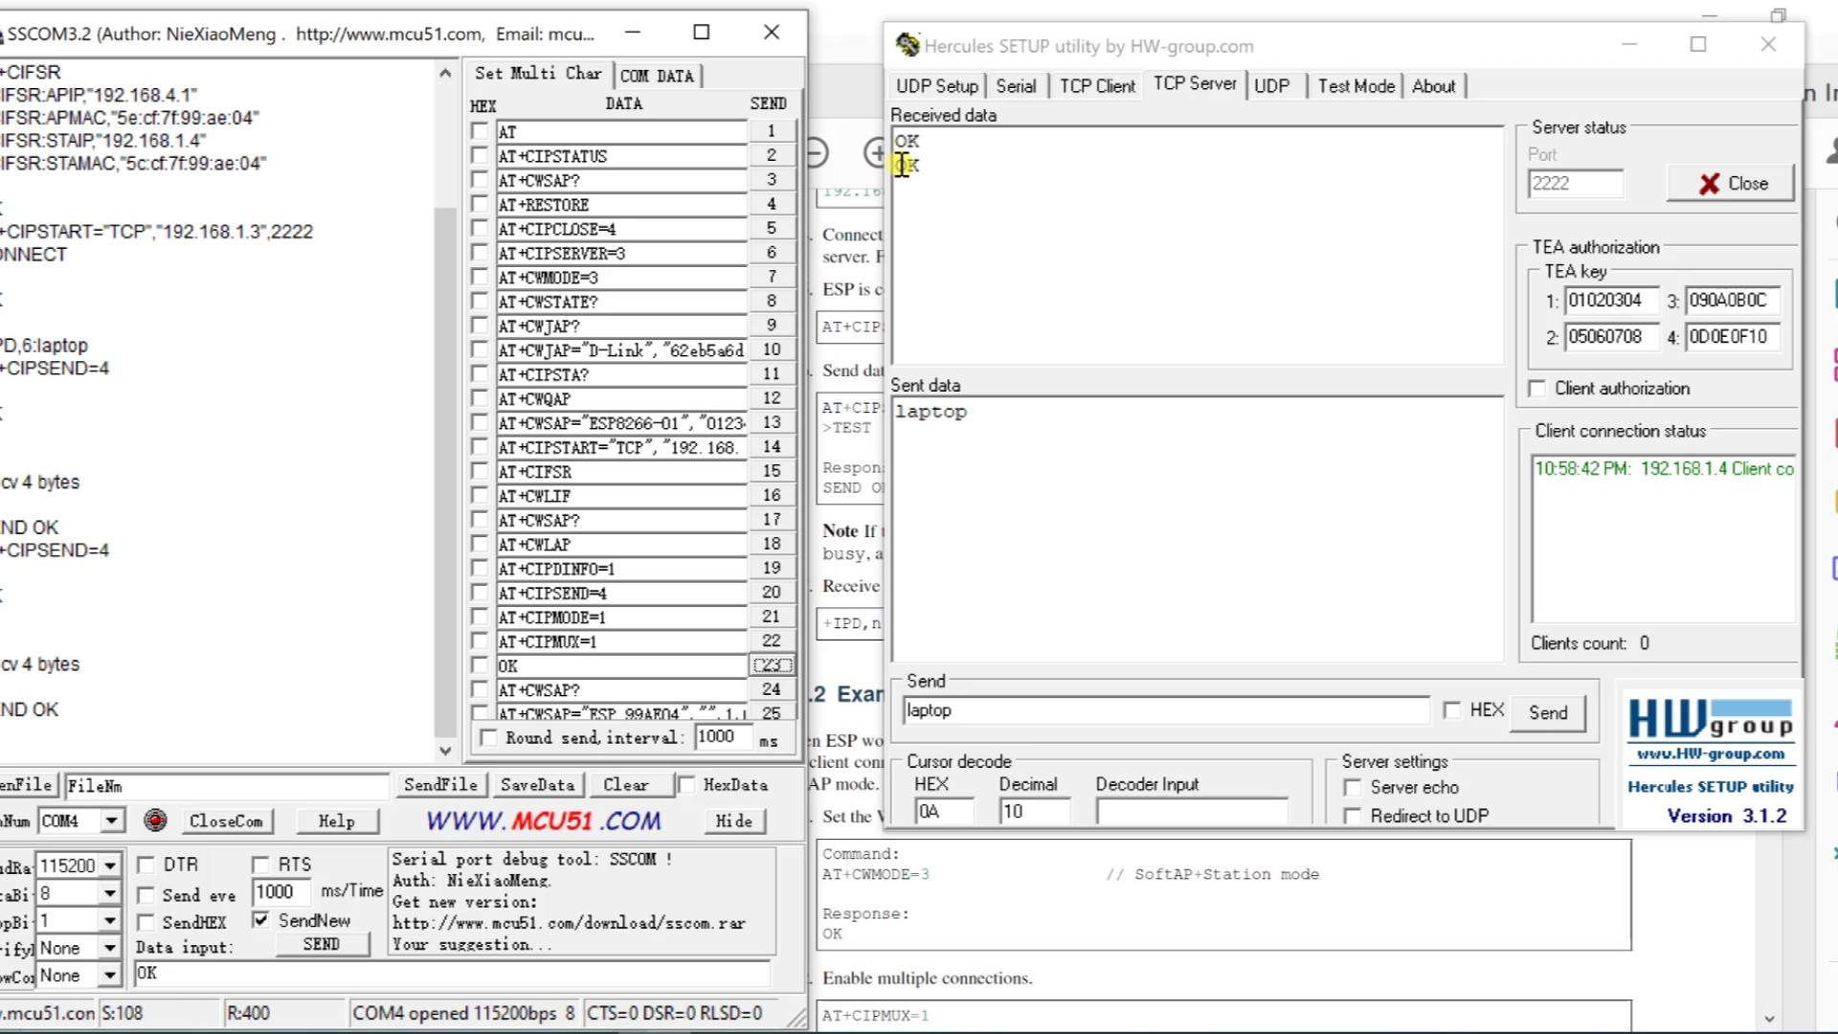Click the HW group logo
This screenshot has height=1034, width=1838.
point(1710,720)
